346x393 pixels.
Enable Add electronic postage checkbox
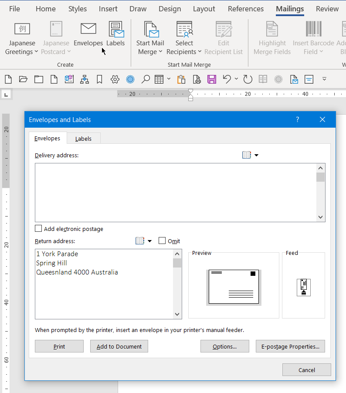coord(38,229)
